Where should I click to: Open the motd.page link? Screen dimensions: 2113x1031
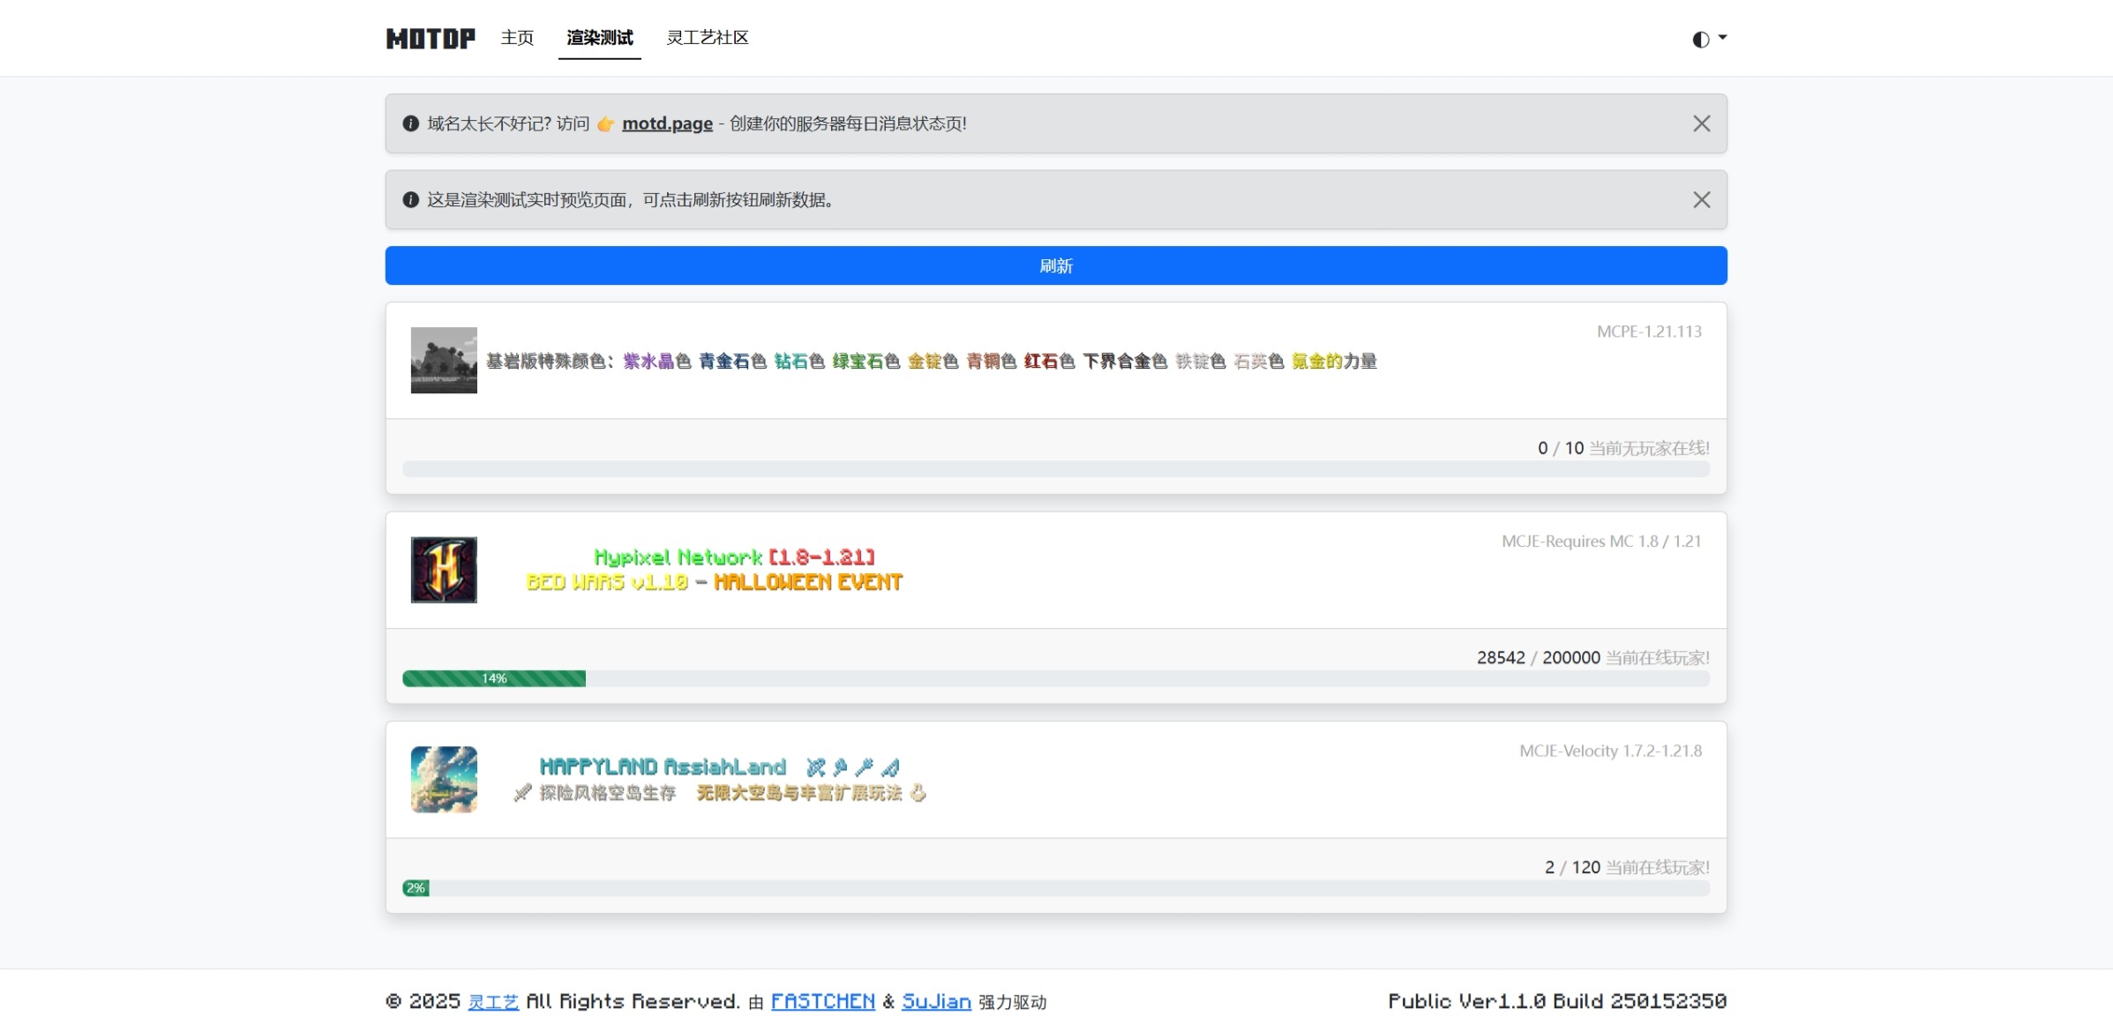(667, 123)
